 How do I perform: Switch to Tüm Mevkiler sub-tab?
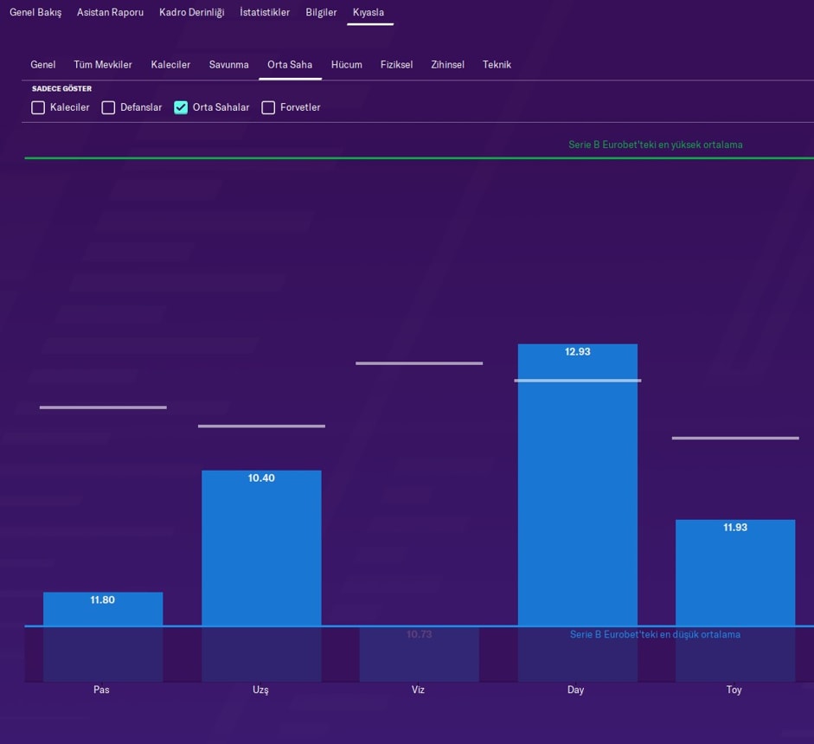coord(103,65)
